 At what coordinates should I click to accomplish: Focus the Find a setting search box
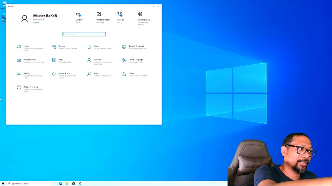tap(84, 34)
